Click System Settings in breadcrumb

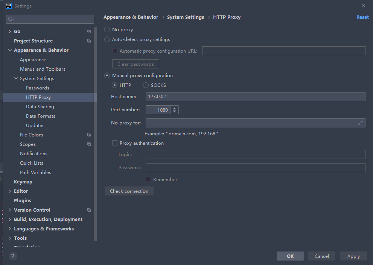point(186,17)
